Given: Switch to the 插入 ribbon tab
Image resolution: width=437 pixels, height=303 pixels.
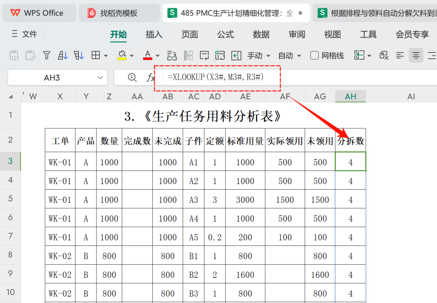Looking at the screenshot, I should coord(154,35).
